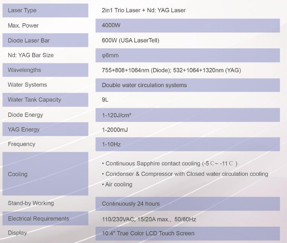The width and height of the screenshot is (287, 243).
Task: Click the Cooling label cell
Action: click(45, 174)
